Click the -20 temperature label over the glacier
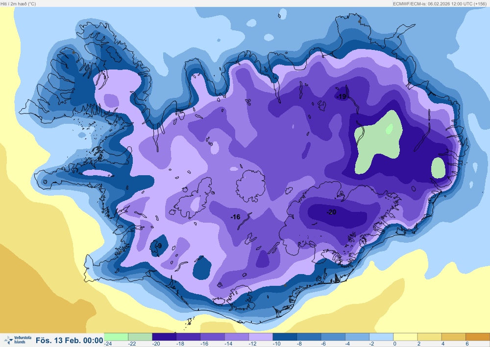Screen dimensions: 490x347 tap(332, 212)
